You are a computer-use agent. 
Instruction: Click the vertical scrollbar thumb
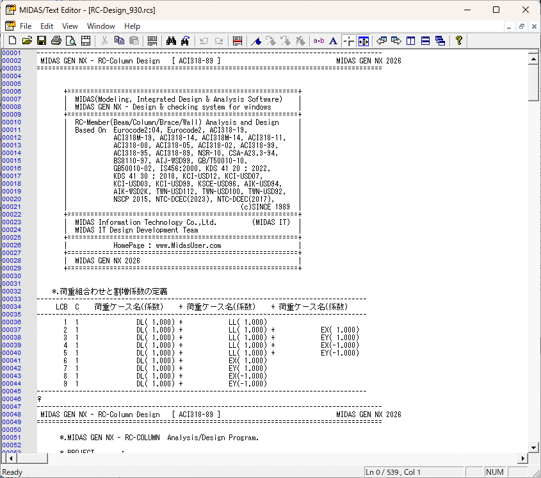point(533,83)
